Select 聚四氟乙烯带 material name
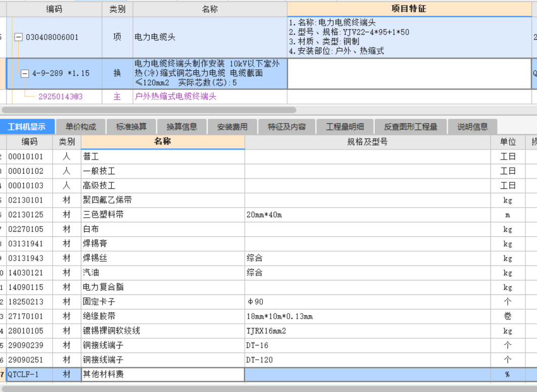 coord(163,200)
